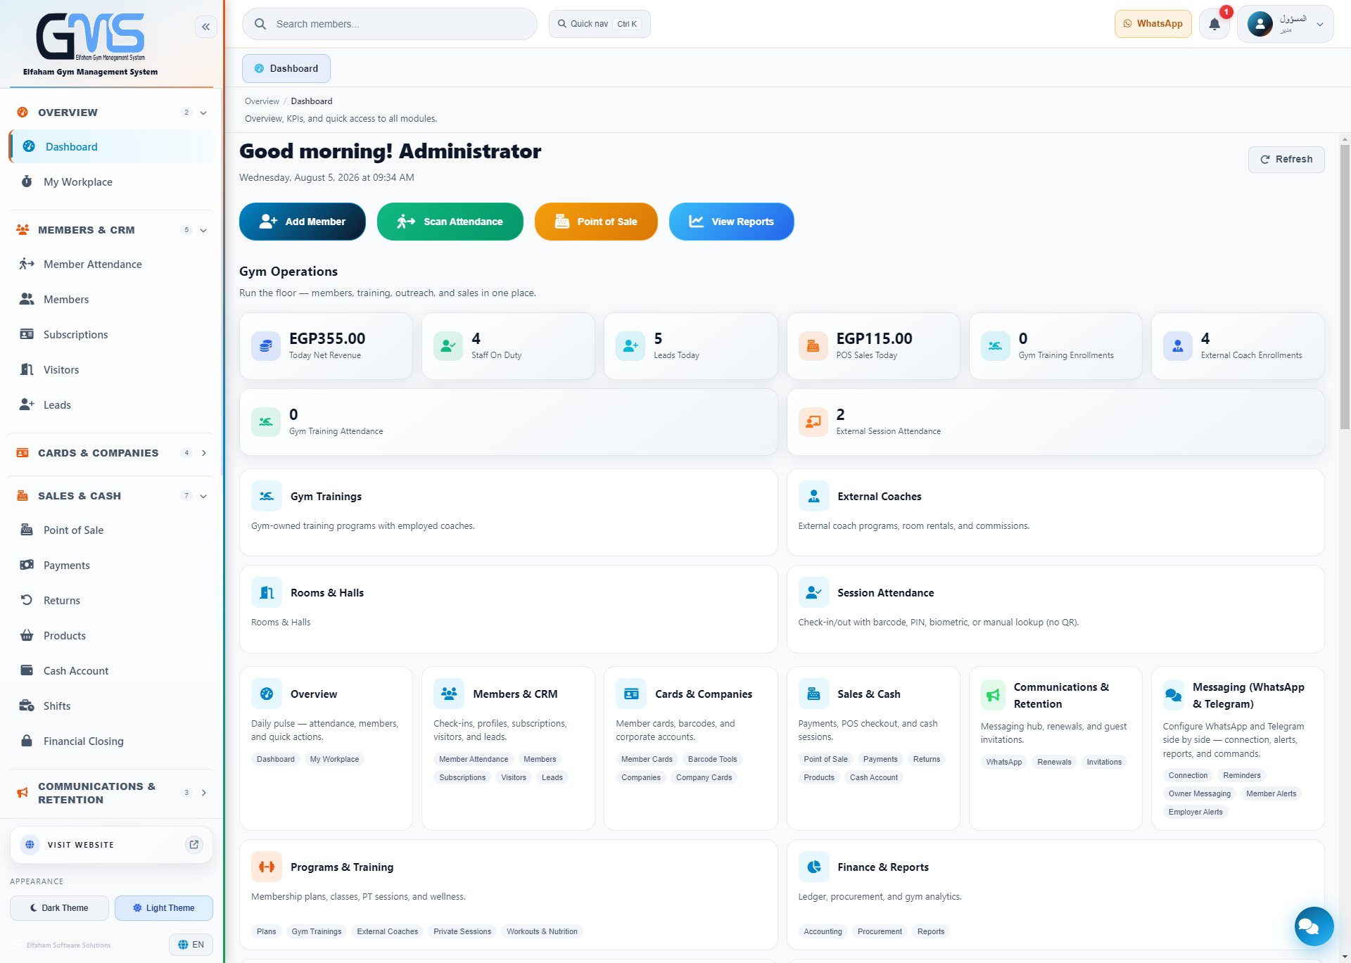Click the External Coaches card icon
The width and height of the screenshot is (1351, 963).
pyautogui.click(x=813, y=496)
